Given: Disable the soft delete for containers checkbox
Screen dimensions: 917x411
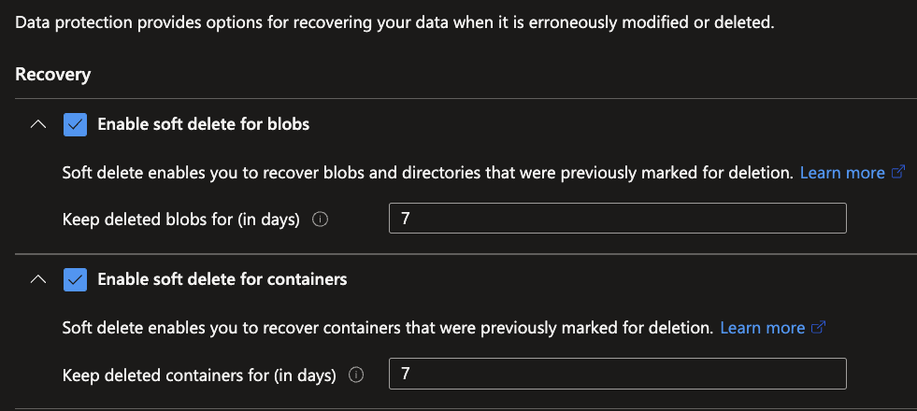Looking at the screenshot, I should tap(76, 279).
